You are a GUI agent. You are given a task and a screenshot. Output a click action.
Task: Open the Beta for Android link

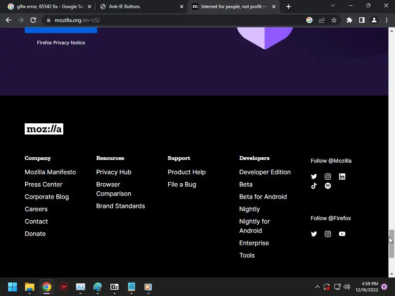[263, 197]
